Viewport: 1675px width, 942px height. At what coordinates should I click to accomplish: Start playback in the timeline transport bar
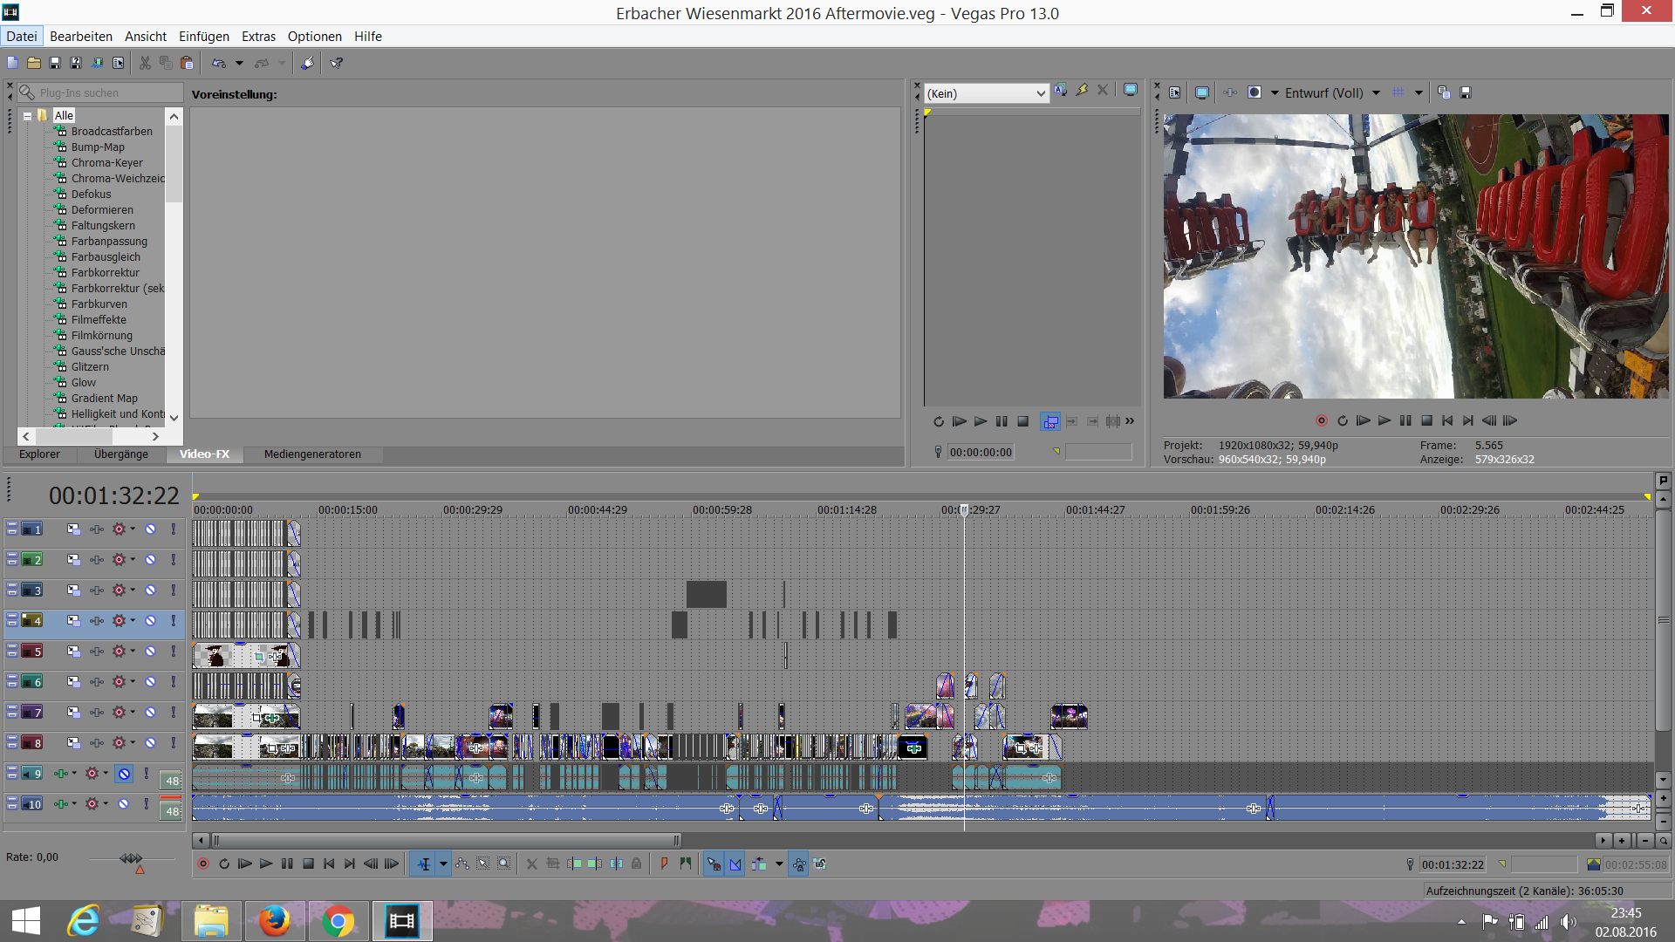266,864
